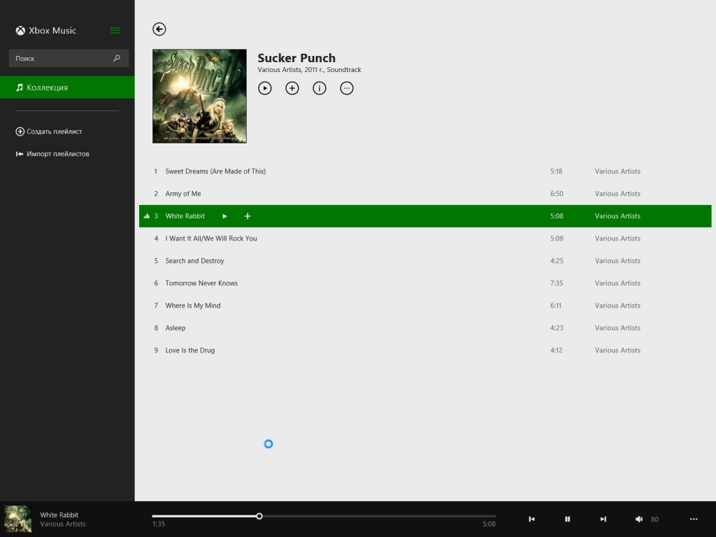This screenshot has height=537, width=716.
Task: Click the now-playing thumbnail in bottom bar
Action: click(x=17, y=519)
